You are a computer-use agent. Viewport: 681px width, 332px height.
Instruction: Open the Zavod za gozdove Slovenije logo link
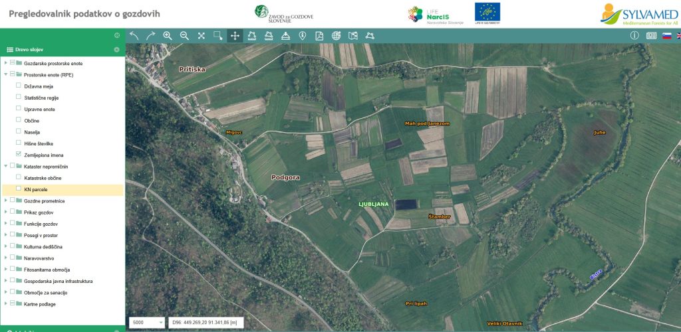[x=284, y=15]
